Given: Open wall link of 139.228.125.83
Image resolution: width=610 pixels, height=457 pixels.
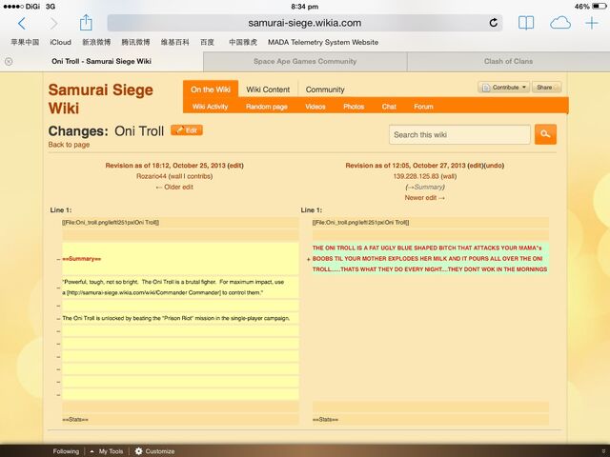Looking at the screenshot, I should [x=448, y=176].
